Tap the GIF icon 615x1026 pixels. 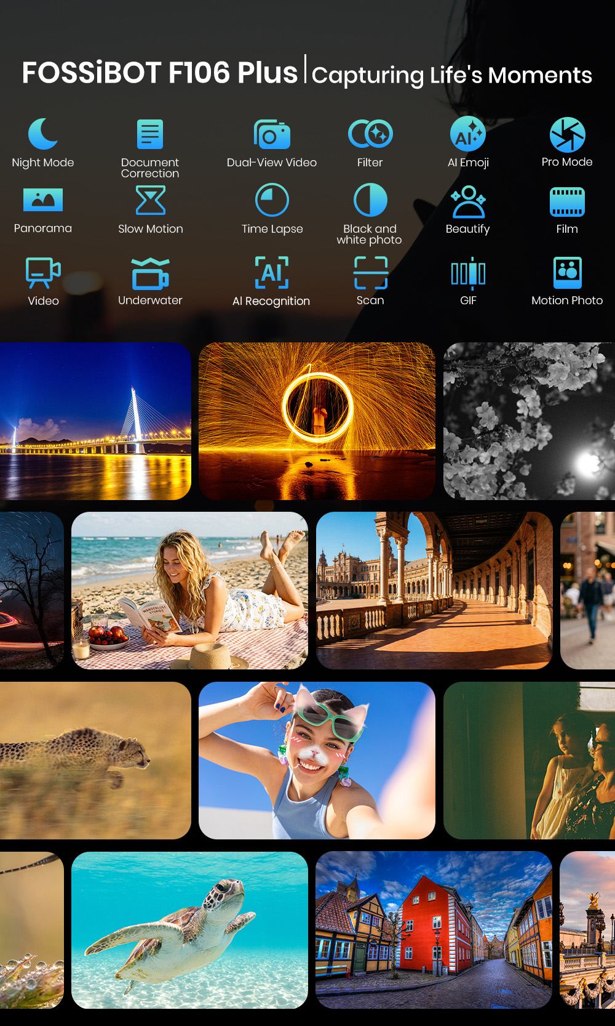[x=468, y=273]
